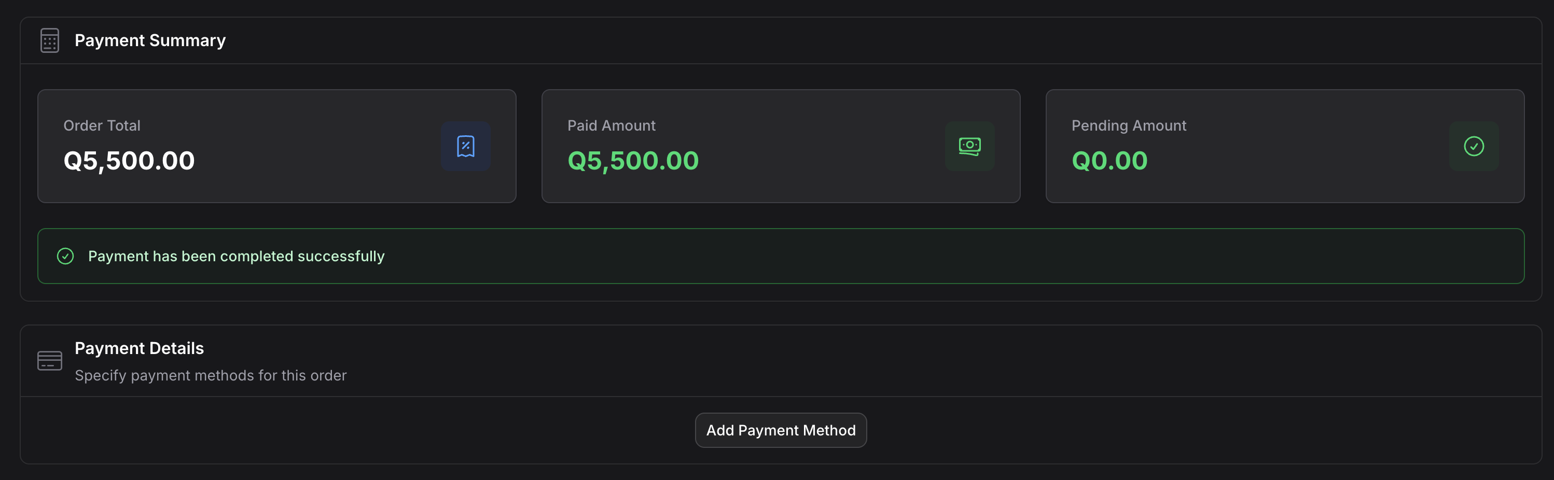The width and height of the screenshot is (1554, 480).
Task: Select the Payment Summary heading
Action: click(149, 40)
